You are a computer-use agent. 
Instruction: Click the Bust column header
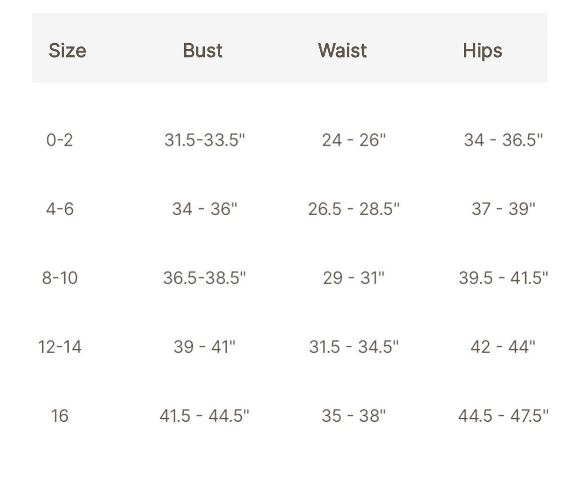pos(203,50)
